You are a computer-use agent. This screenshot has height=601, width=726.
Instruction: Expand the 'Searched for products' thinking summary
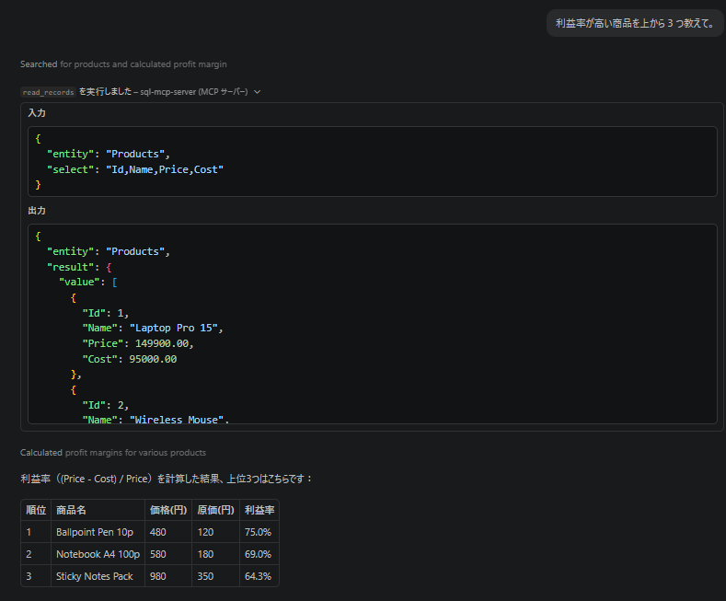(123, 64)
